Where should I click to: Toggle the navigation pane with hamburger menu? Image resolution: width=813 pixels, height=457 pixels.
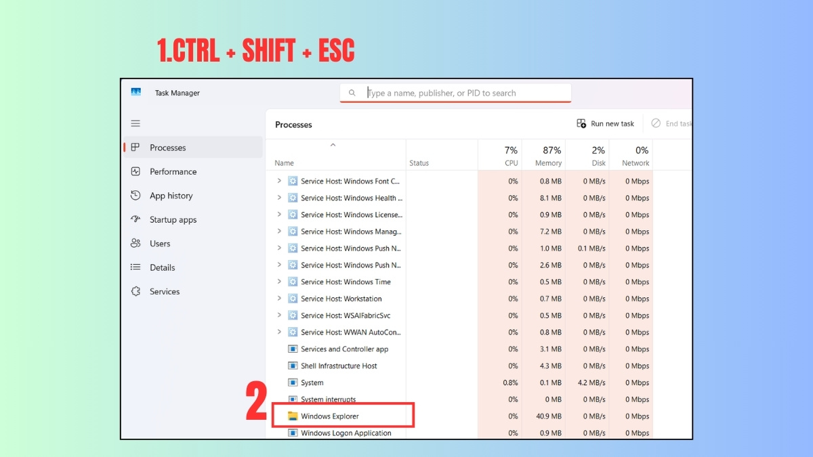(135, 123)
